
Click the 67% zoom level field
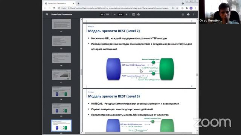(x=120, y=14)
